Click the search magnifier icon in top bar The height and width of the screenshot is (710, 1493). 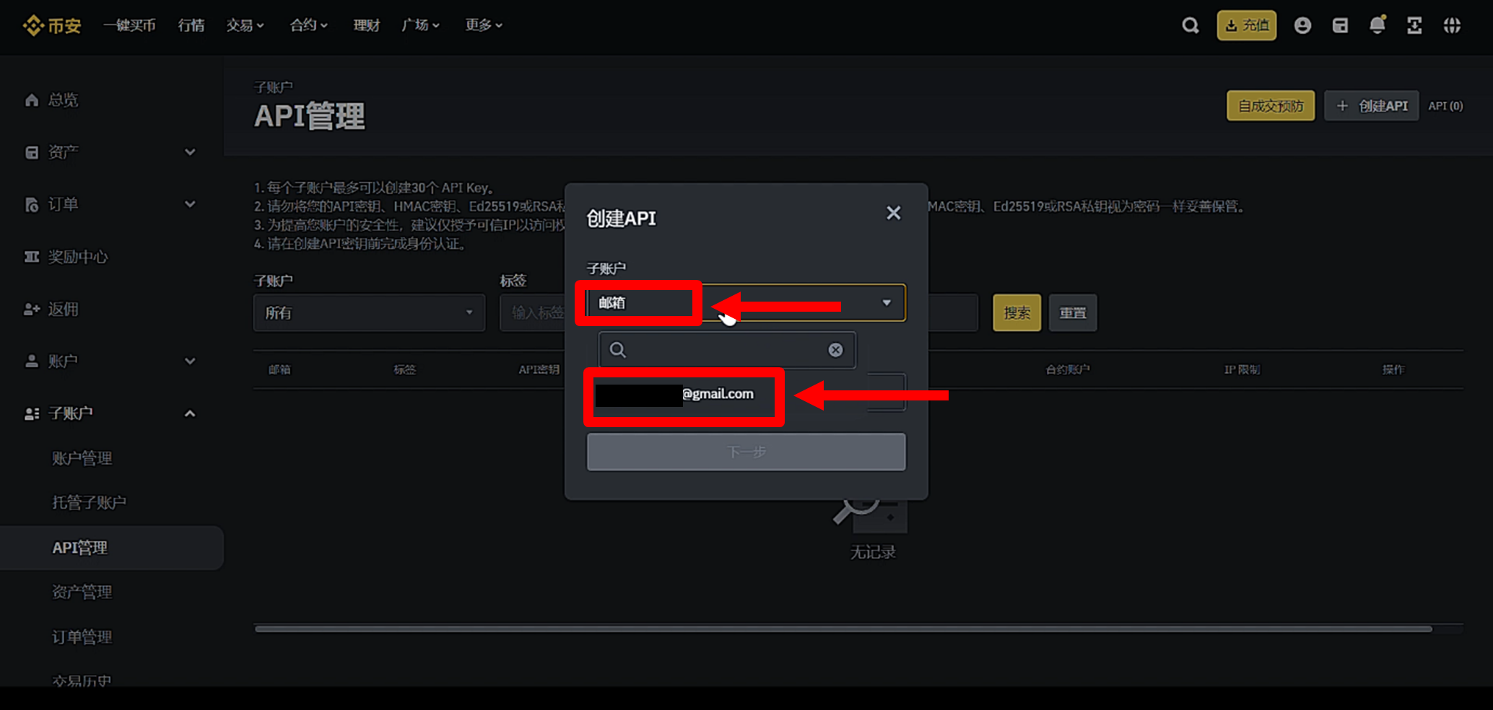tap(1190, 26)
